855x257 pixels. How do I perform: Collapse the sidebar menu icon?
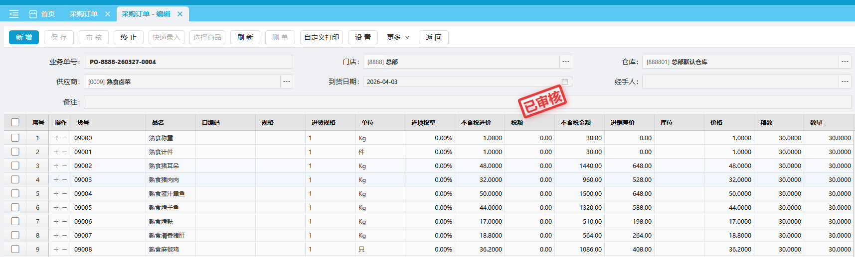(x=14, y=14)
